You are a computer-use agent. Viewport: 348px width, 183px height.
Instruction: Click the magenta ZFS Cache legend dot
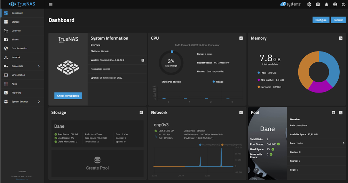coord(259,80)
